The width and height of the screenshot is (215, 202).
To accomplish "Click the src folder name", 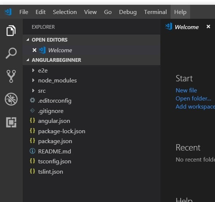I will 42,91.
